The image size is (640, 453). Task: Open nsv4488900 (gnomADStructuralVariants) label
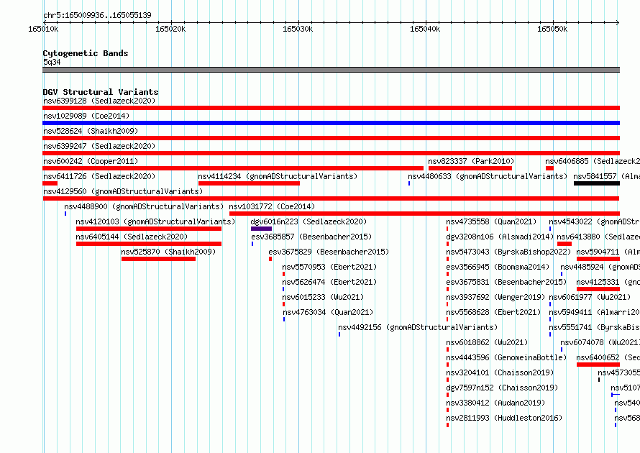(x=144, y=206)
